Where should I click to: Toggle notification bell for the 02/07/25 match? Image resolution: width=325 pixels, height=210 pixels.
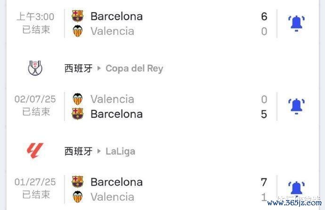296,106
